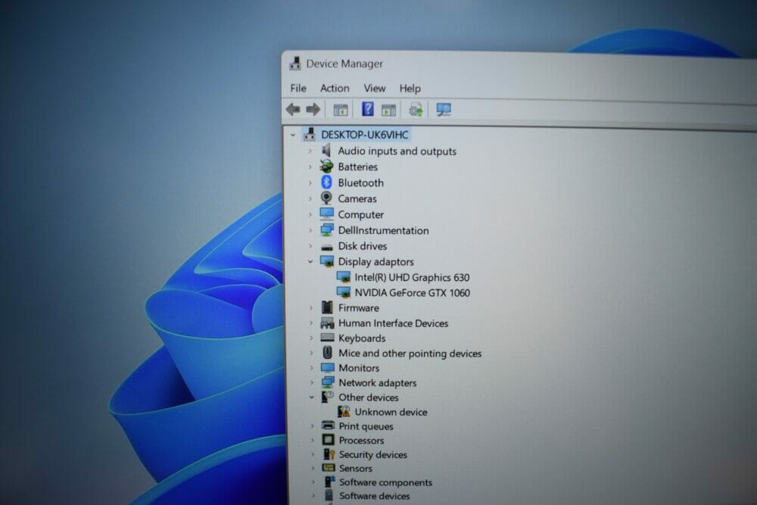
Task: Click the Show/Hide action pane toolbar icon
Action: click(388, 110)
